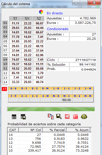Click the Condicionado Apuestas value 27
Image resolution: width=102 pixels, height=155 pixels.
point(83,34)
